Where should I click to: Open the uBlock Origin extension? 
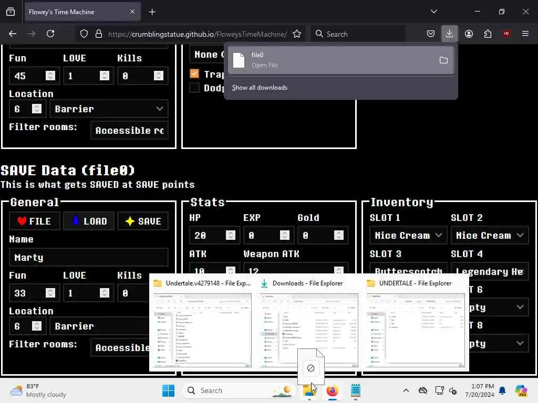[506, 34]
